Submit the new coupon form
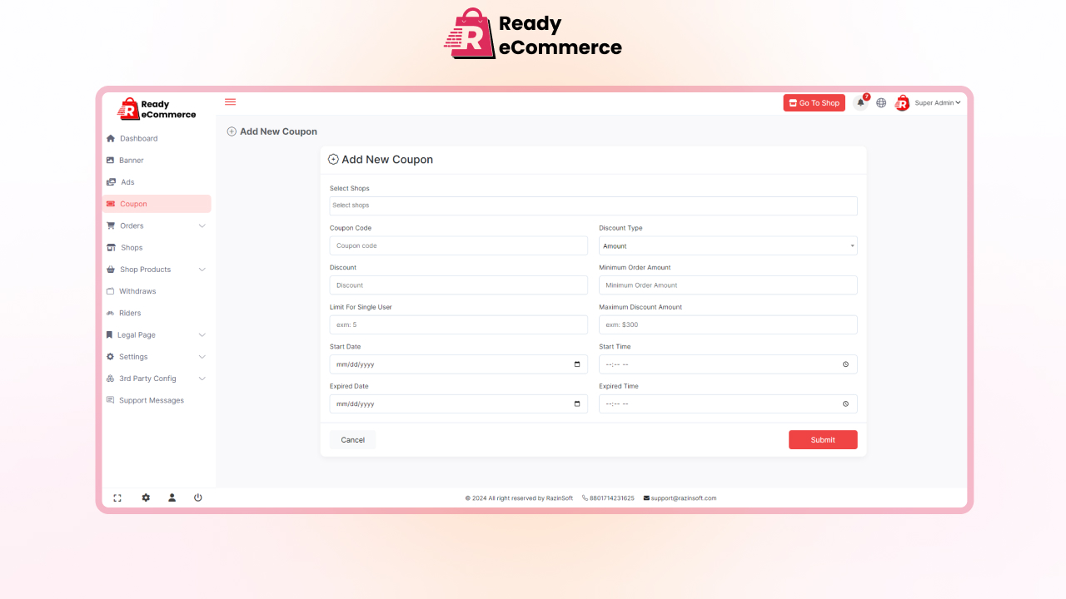 click(823, 439)
